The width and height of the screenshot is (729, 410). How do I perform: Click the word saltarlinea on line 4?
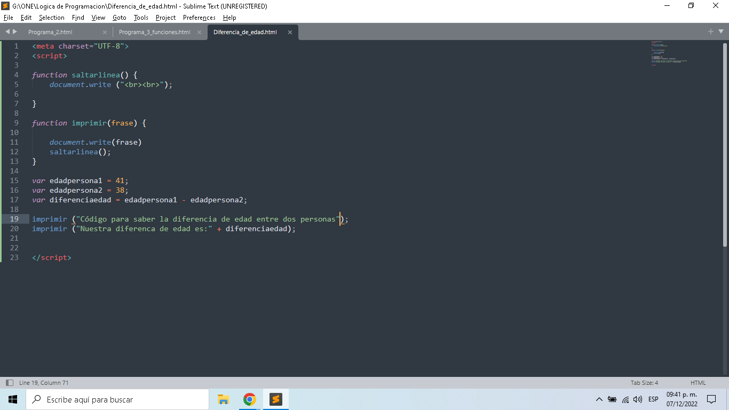(96, 75)
